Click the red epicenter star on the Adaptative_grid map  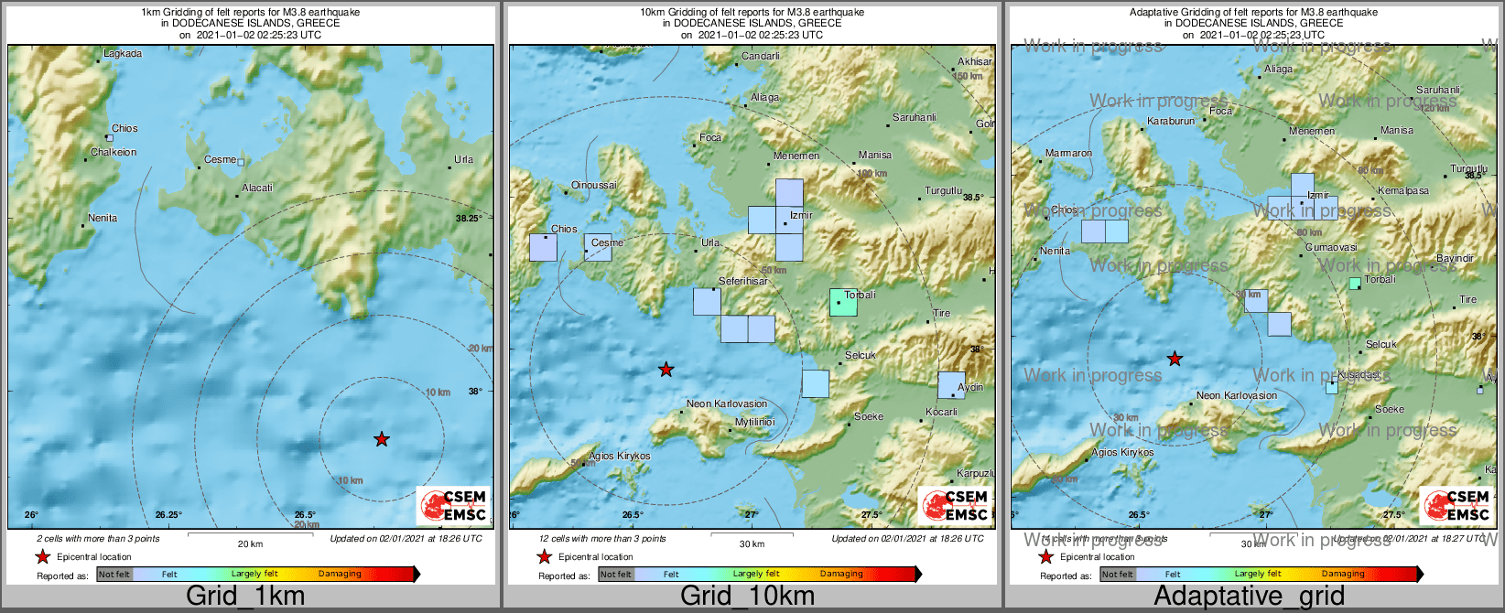(x=1175, y=359)
